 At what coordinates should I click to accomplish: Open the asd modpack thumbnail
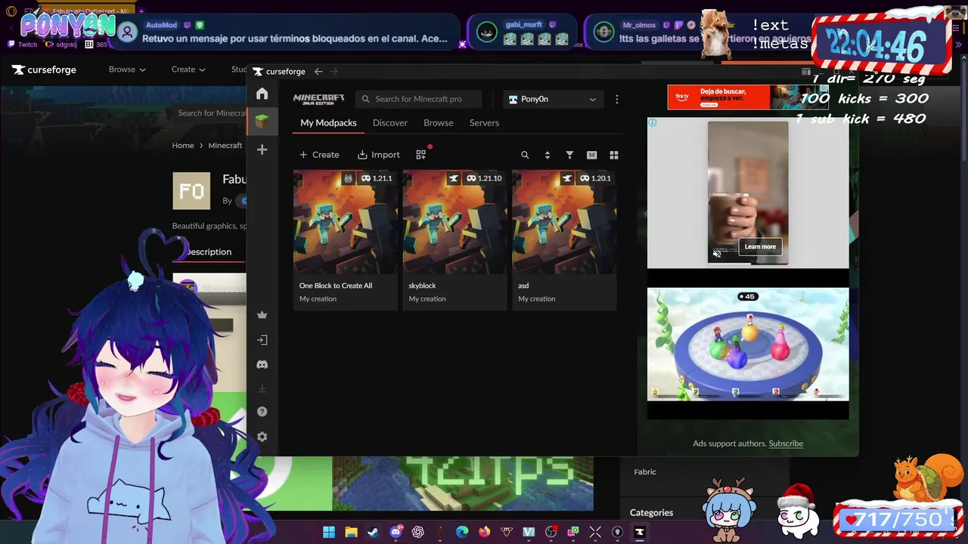click(x=564, y=222)
